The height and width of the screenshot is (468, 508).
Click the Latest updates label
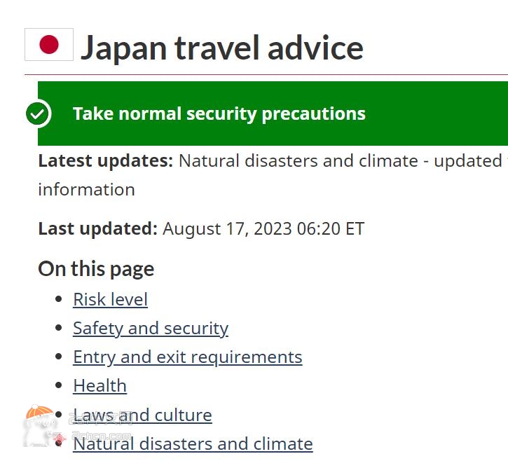point(106,160)
